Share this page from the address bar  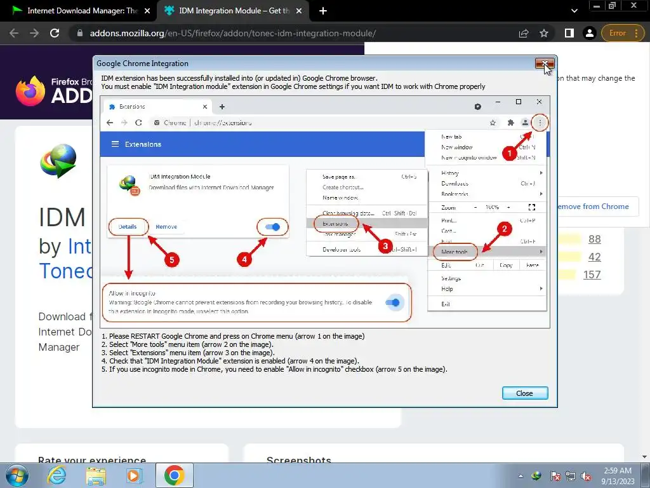pos(524,33)
